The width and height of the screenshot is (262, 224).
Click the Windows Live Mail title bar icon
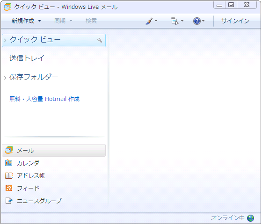pyautogui.click(x=7, y=7)
